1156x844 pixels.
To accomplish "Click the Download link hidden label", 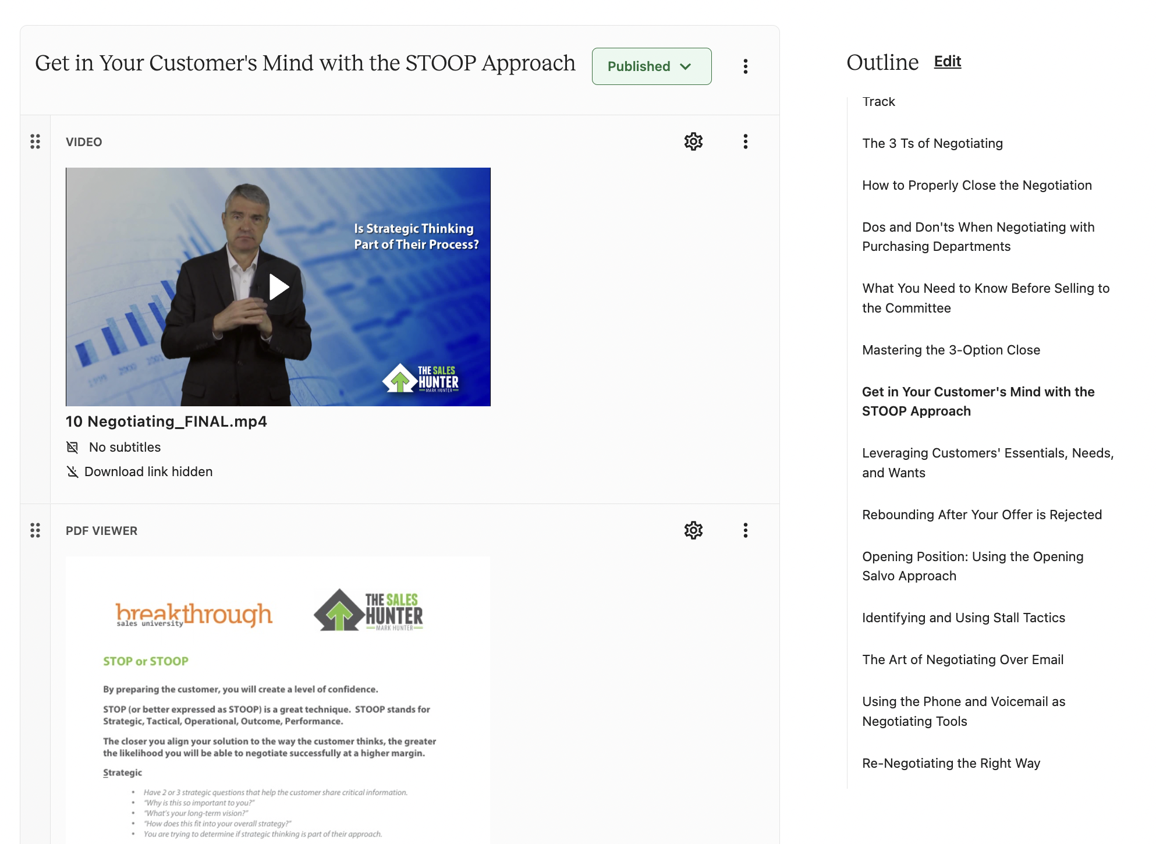I will point(148,471).
